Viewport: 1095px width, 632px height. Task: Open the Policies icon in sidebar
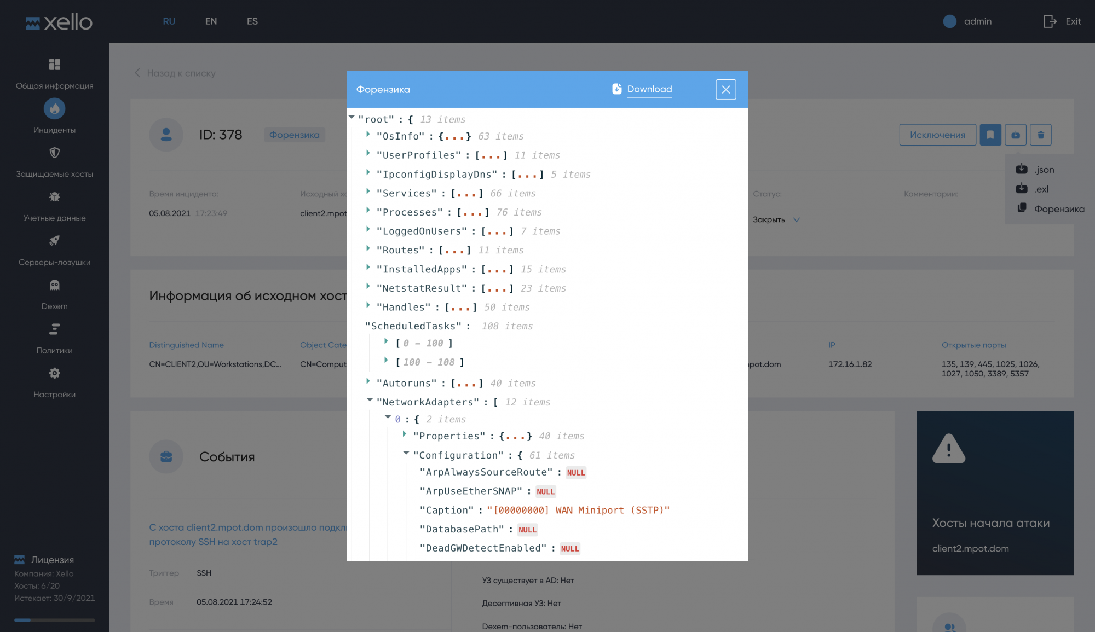[54, 329]
